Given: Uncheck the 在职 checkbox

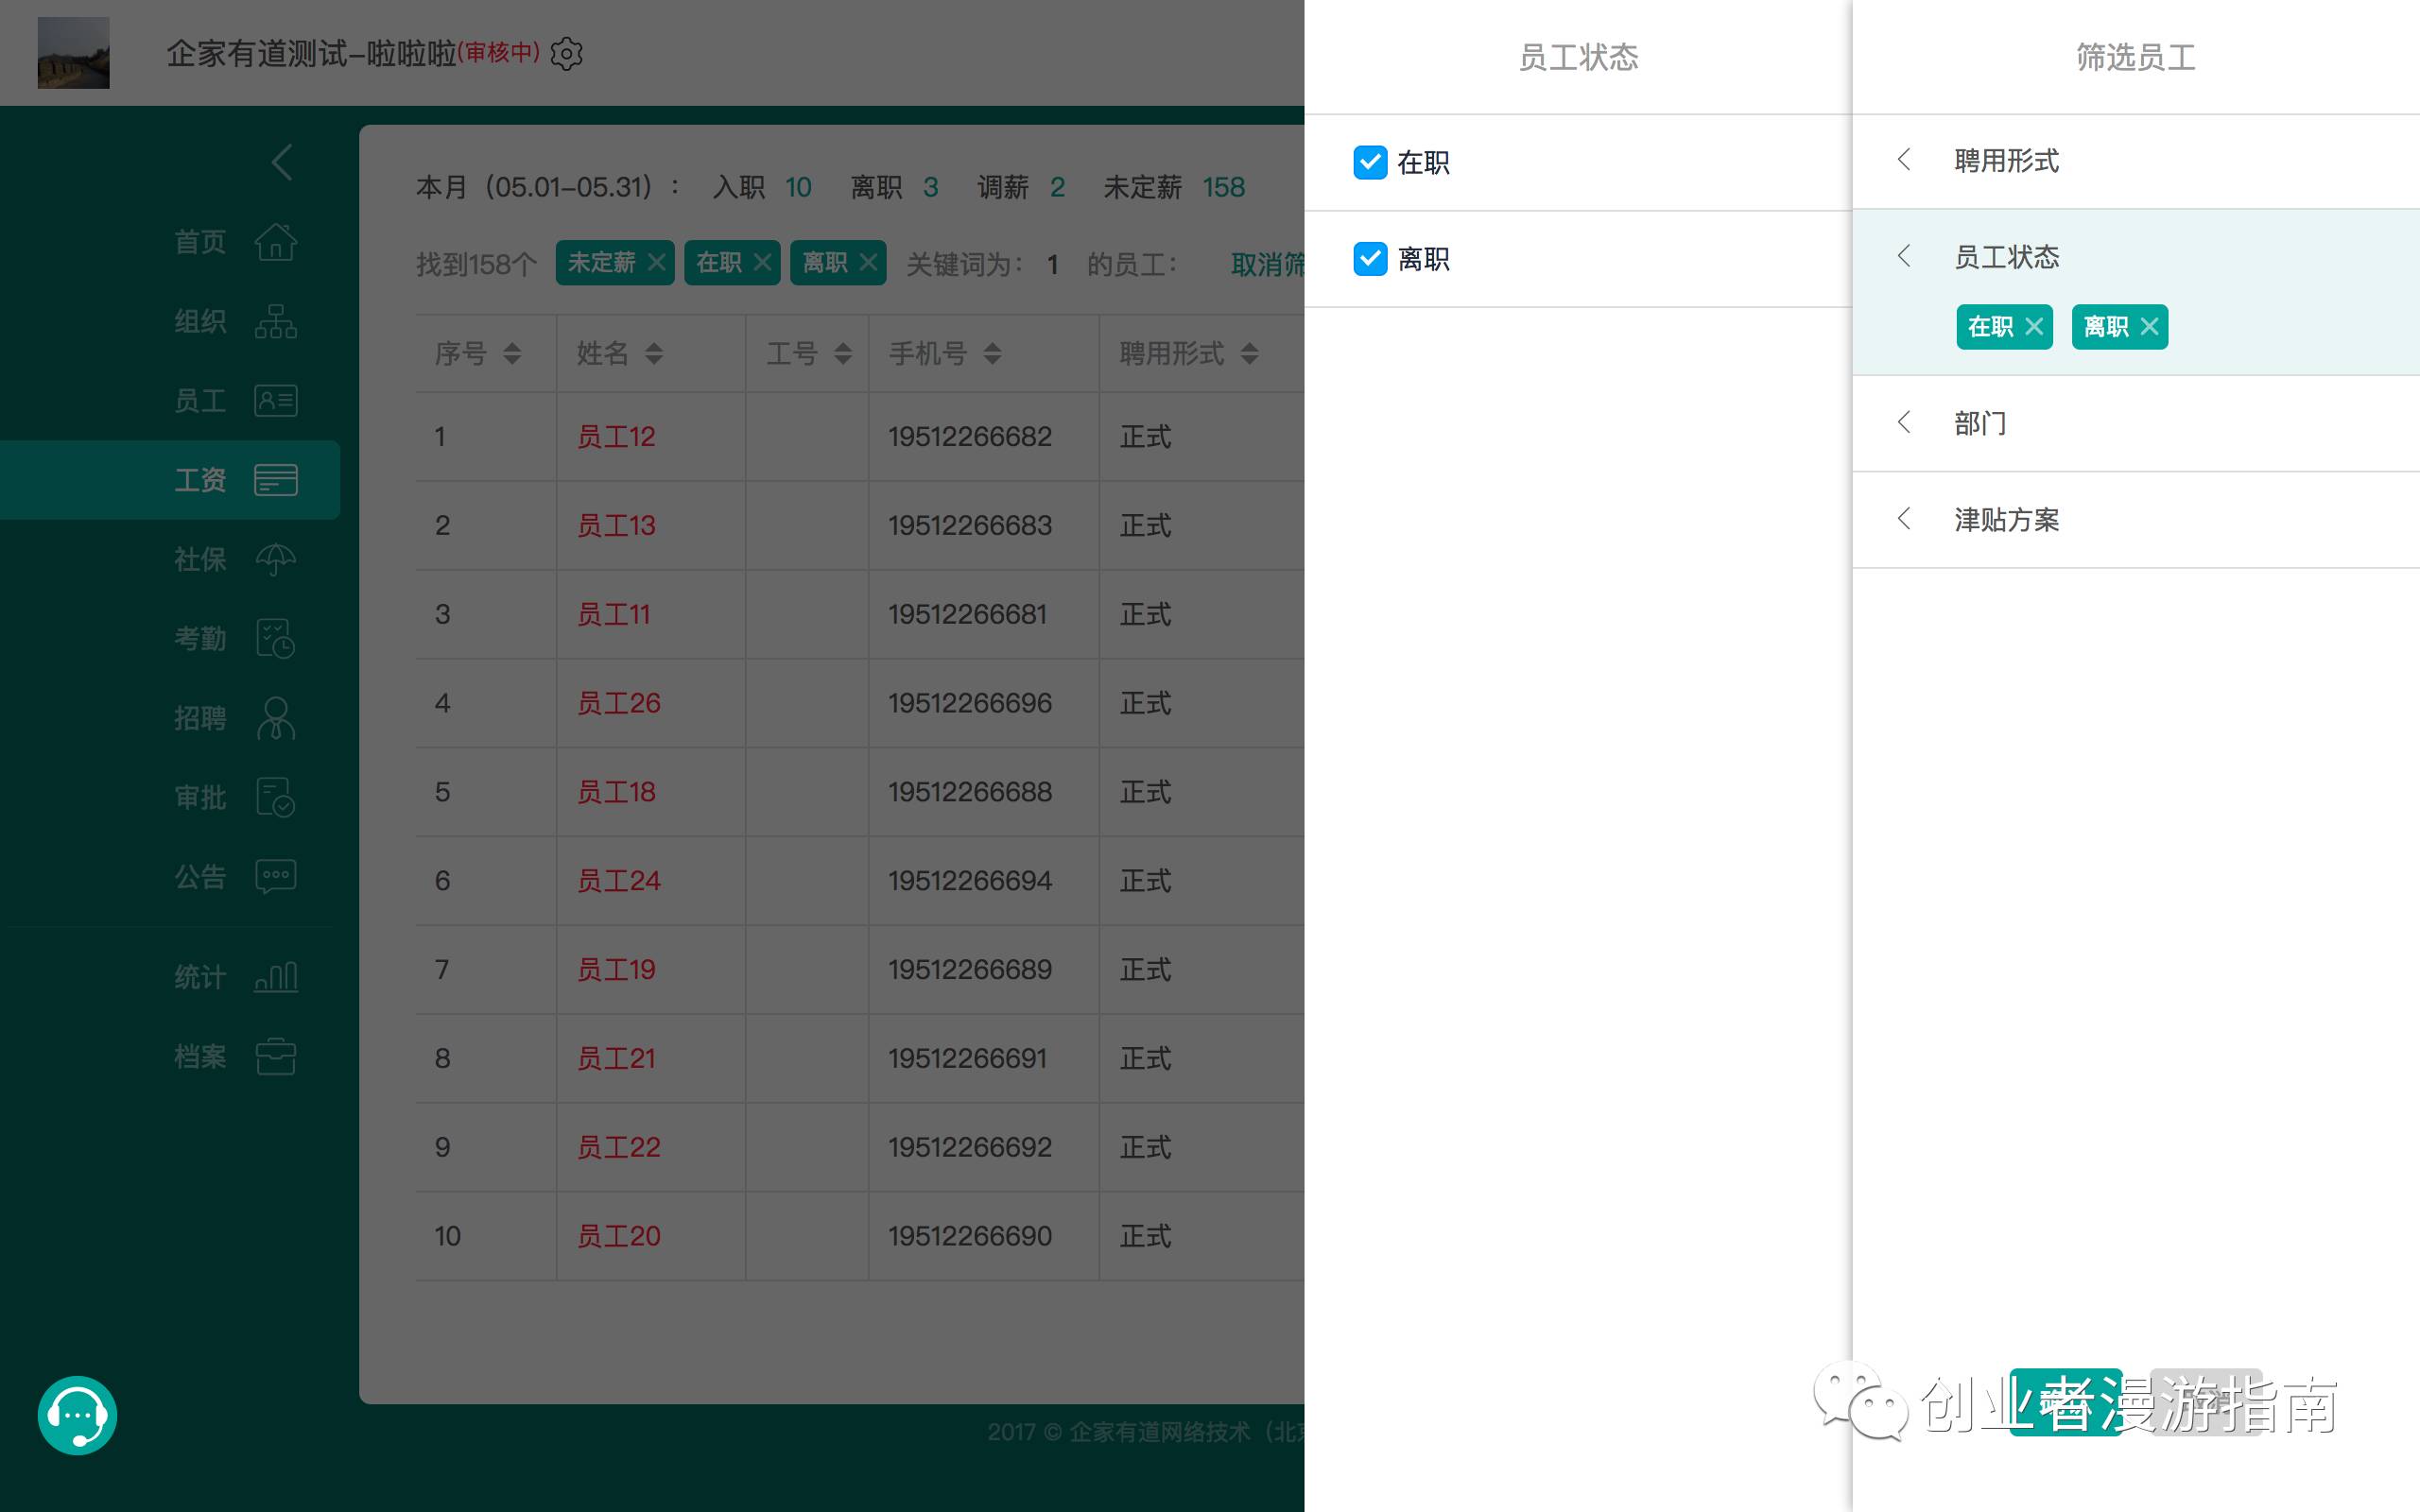Looking at the screenshot, I should [x=1370, y=162].
